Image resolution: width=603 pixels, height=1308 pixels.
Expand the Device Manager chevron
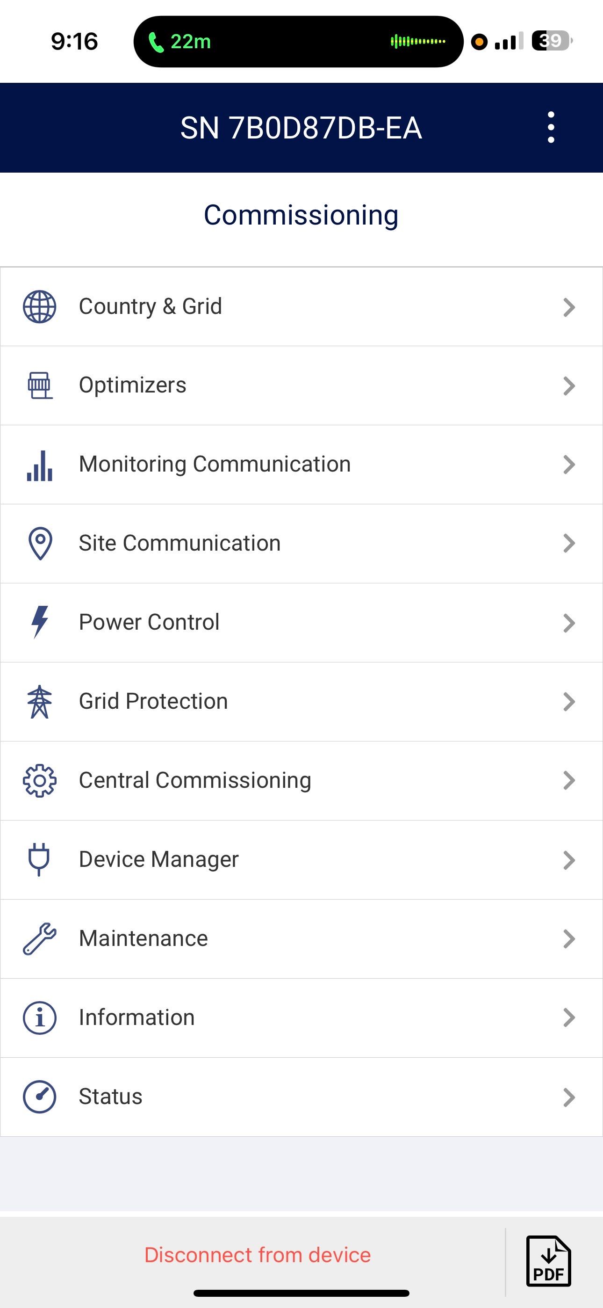(x=569, y=860)
